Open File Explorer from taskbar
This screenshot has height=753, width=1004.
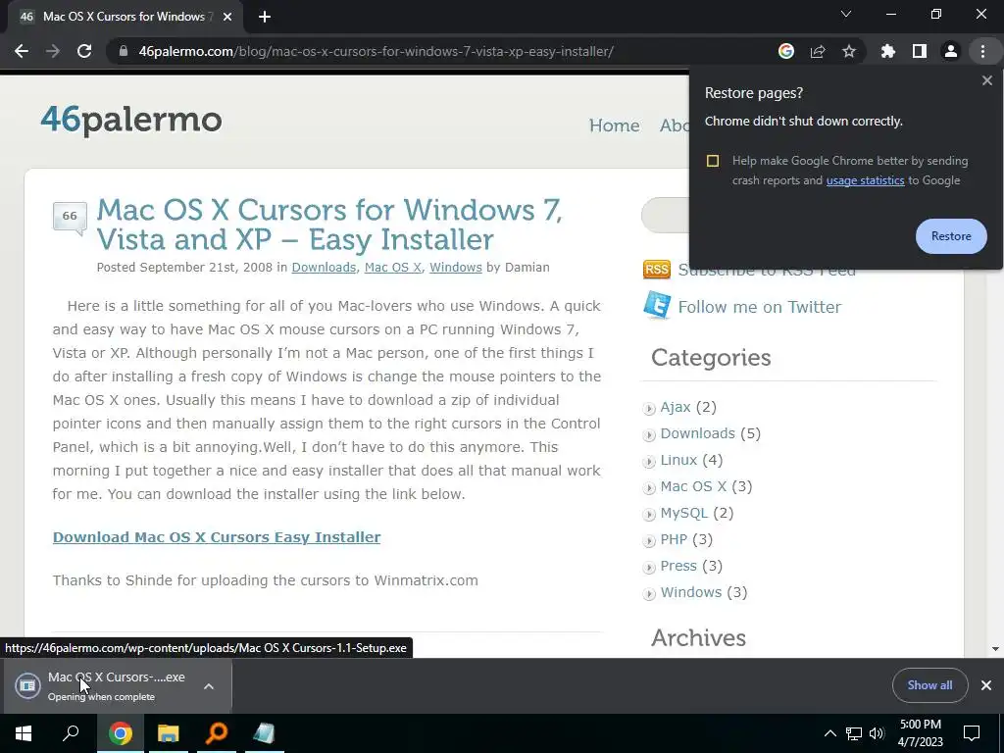[169, 733]
